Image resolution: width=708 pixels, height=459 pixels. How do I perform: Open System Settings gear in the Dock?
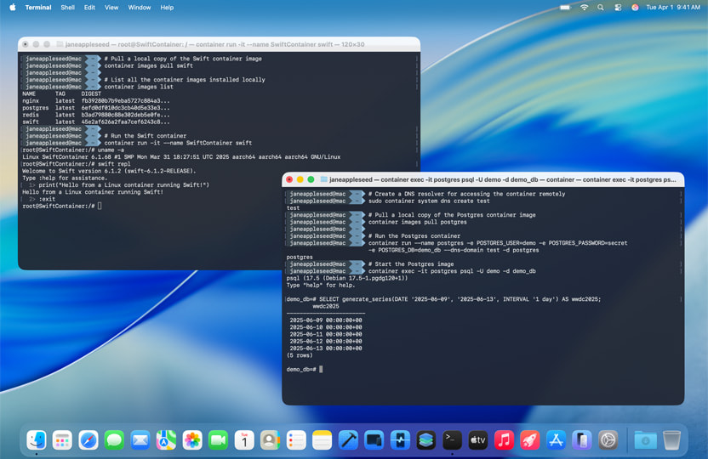608,439
